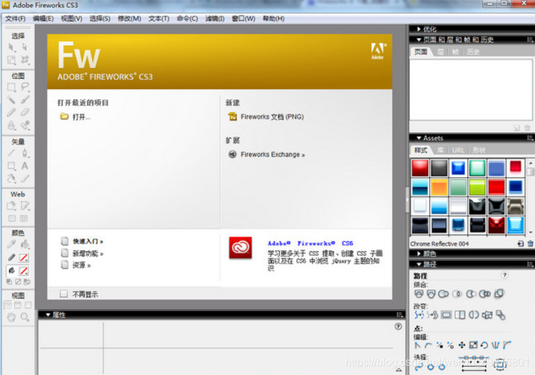
Task: Click the Set default colors icon
Action: click(x=10, y=282)
